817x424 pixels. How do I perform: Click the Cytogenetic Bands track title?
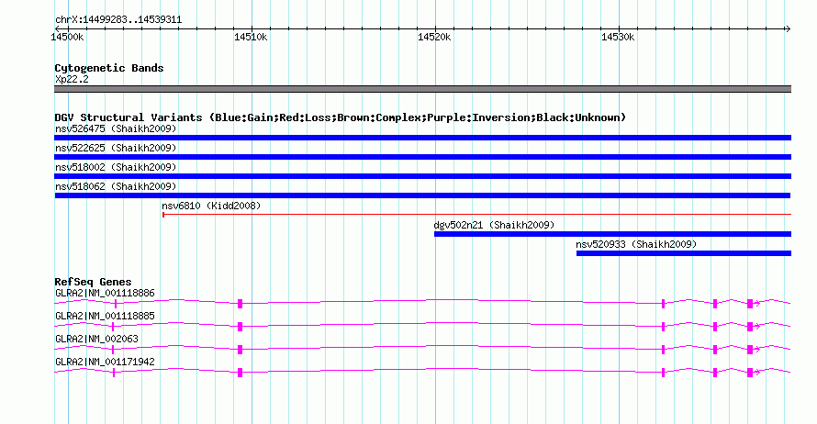pyautogui.click(x=109, y=68)
